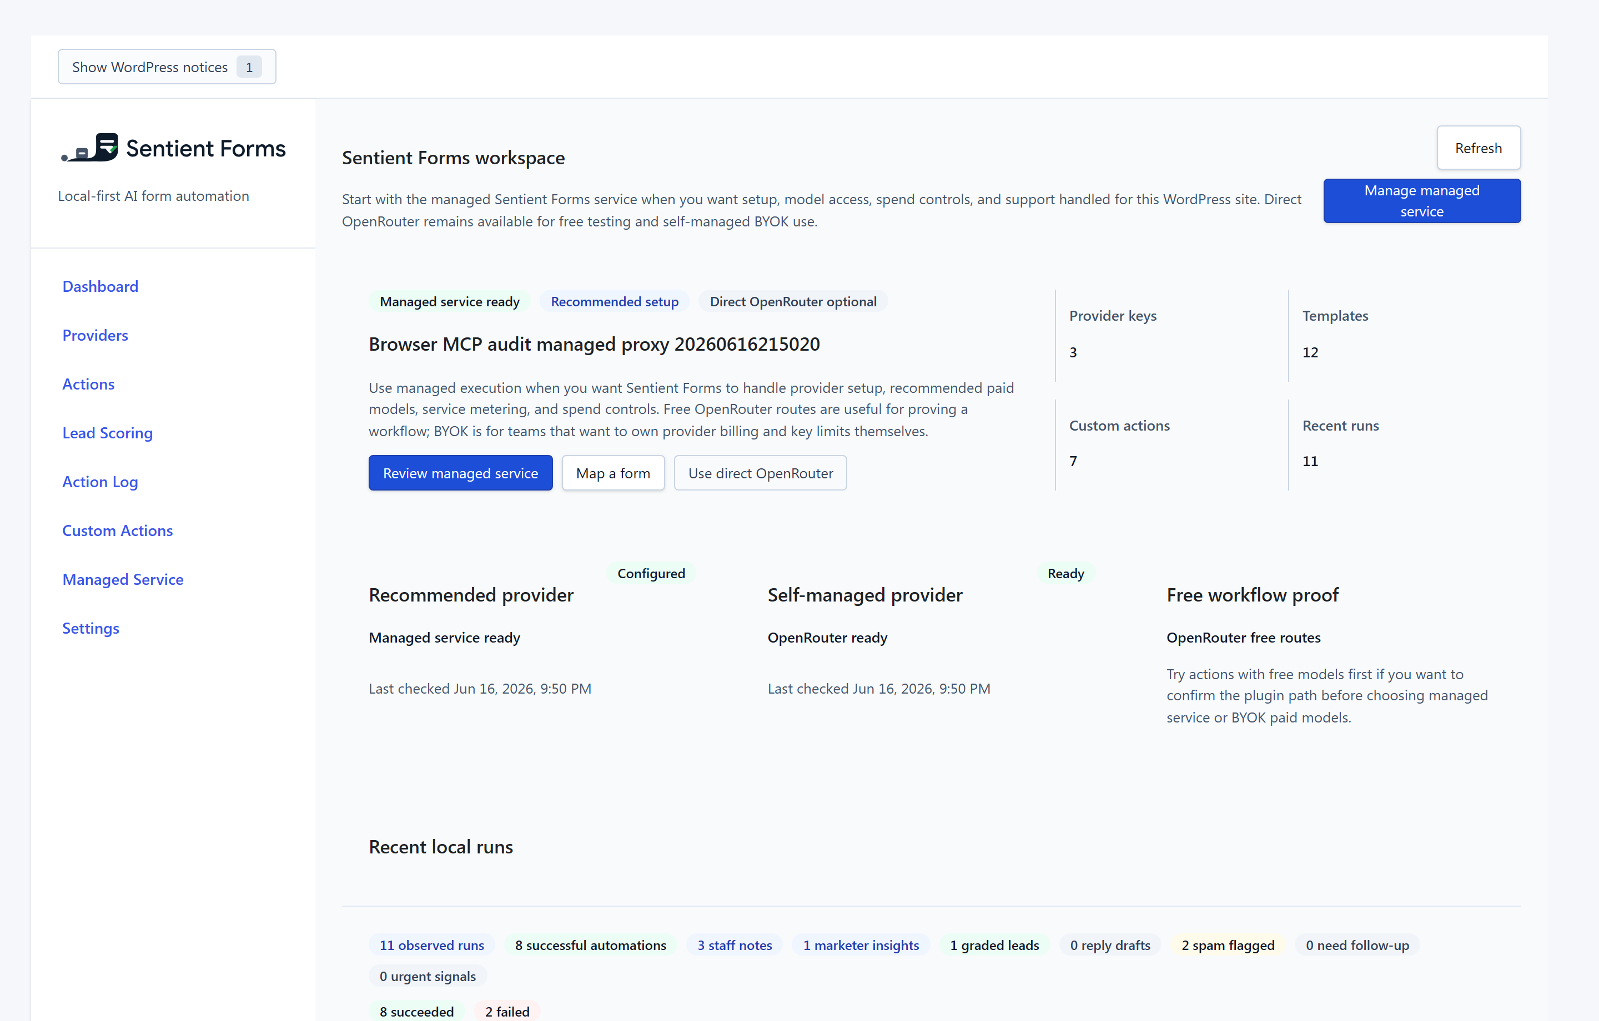This screenshot has width=1599, height=1021.
Task: Go to Settings in sidebar
Action: 91,628
